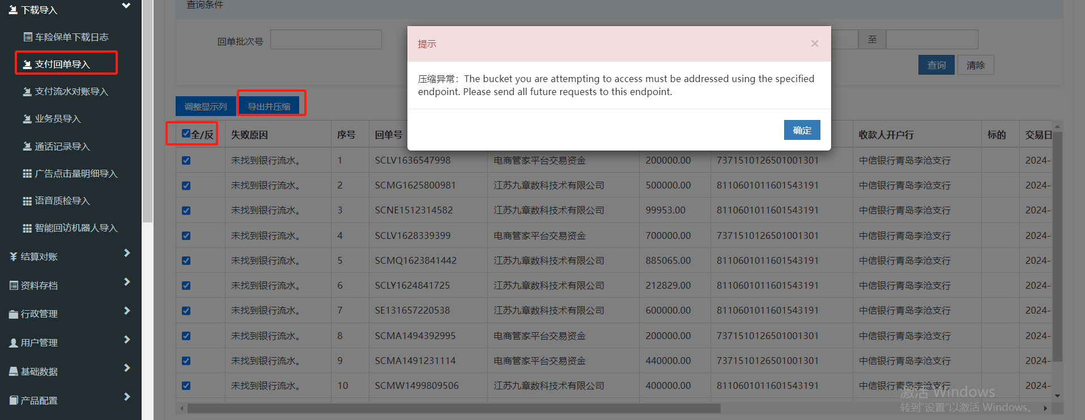
Task: Open 支付流水对账导入 menu item
Action: click(71, 92)
